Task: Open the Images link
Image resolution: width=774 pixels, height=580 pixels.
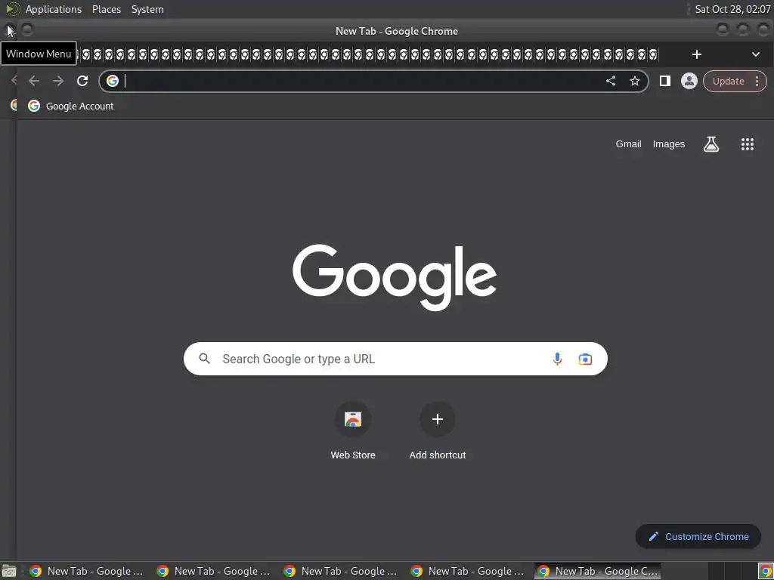Action: [x=668, y=144]
